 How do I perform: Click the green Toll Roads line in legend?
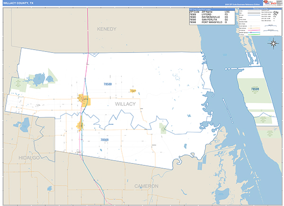[254, 34]
